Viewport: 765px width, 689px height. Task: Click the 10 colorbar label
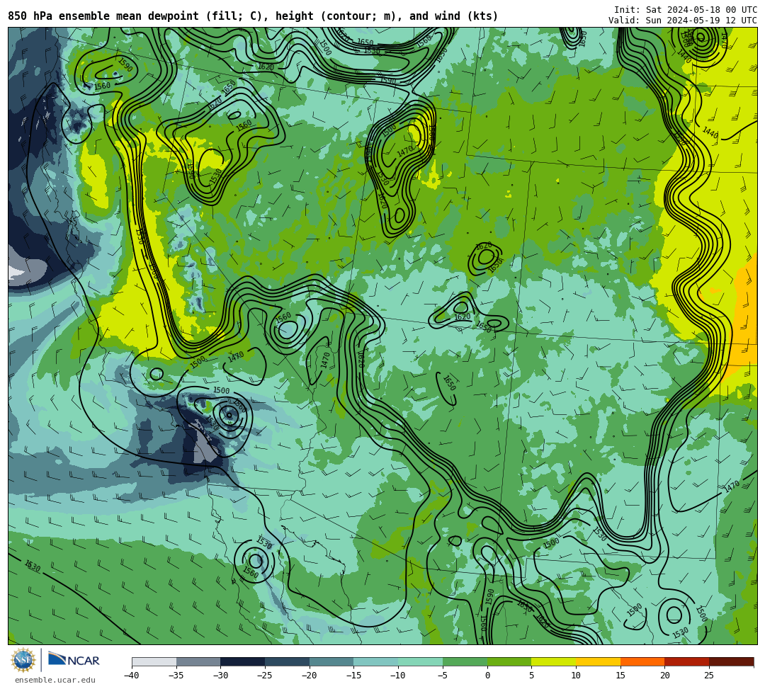[x=576, y=676]
